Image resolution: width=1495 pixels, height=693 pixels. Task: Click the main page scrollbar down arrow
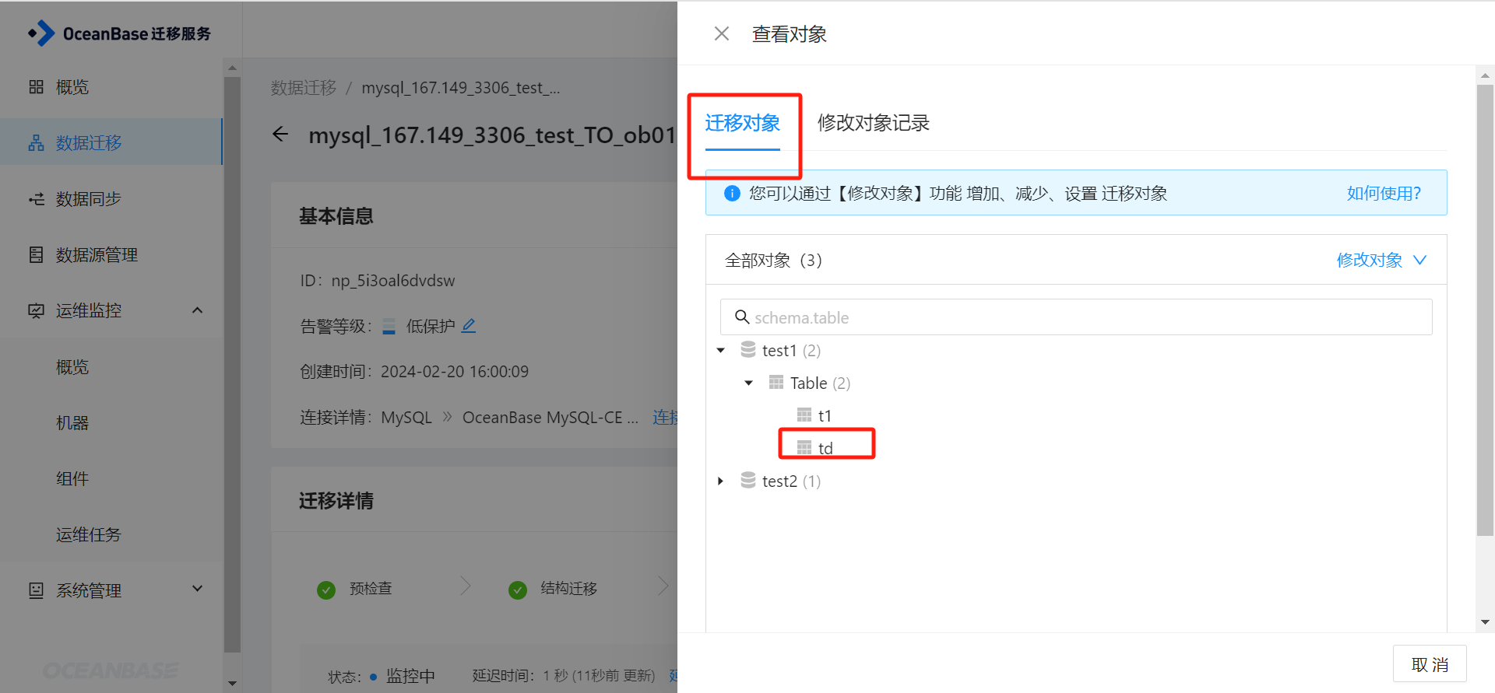232,684
